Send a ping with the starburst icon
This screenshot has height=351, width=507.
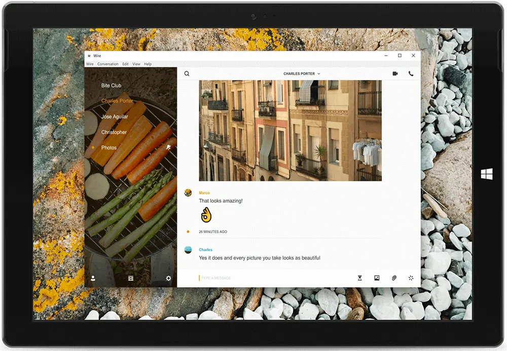tap(411, 278)
